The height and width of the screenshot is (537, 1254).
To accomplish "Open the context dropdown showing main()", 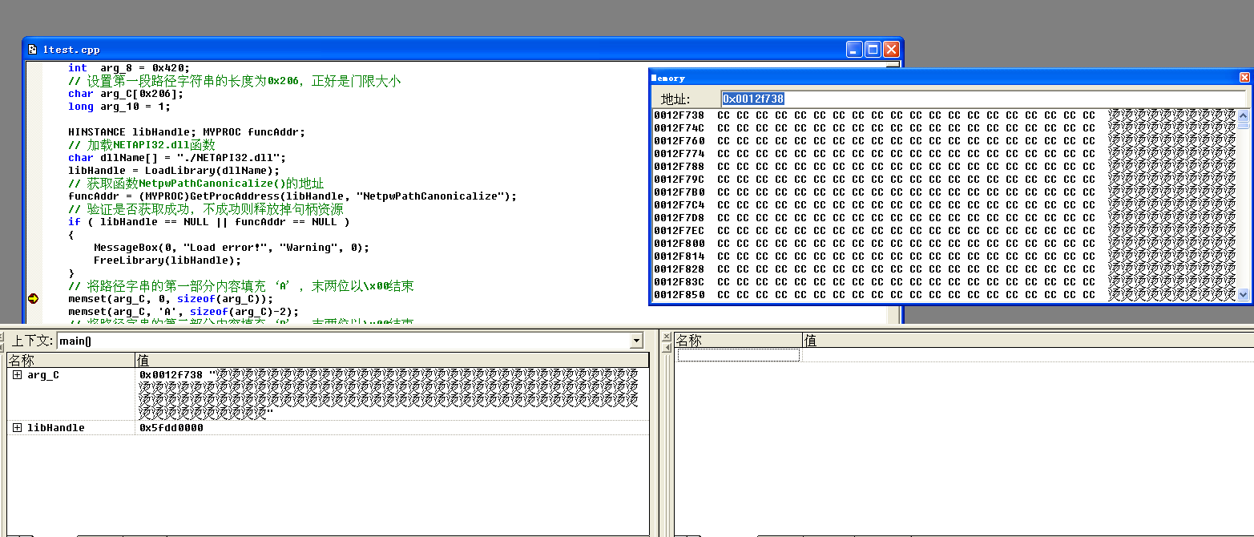I will (x=637, y=341).
